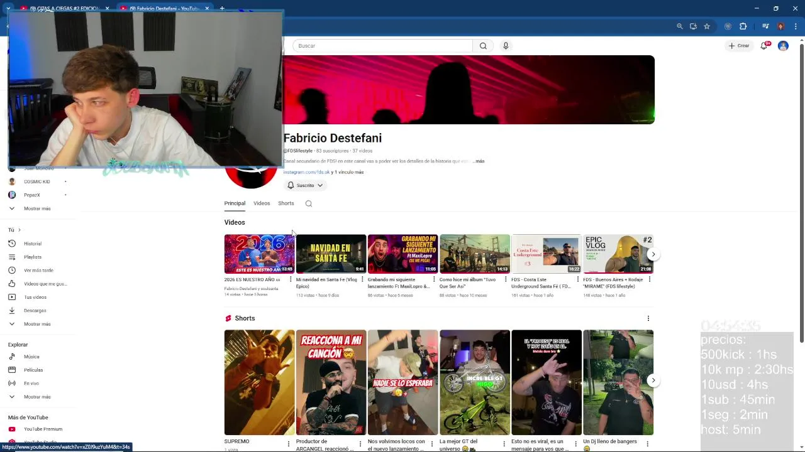Switch to the Shorts tab

point(286,203)
